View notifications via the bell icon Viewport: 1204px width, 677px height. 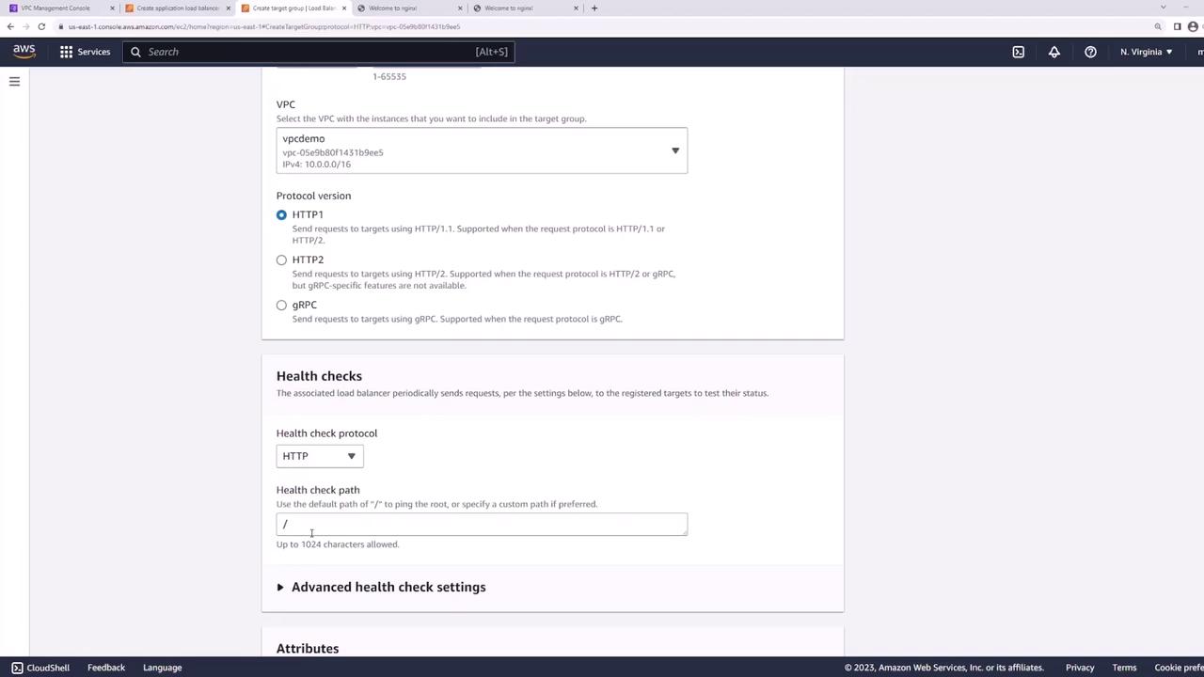tap(1054, 52)
